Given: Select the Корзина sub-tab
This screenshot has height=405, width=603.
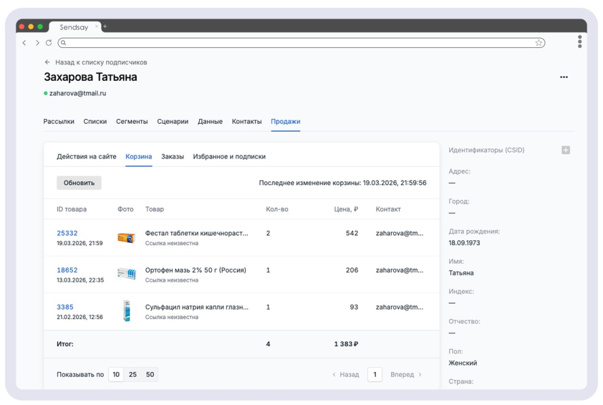Looking at the screenshot, I should tap(138, 157).
